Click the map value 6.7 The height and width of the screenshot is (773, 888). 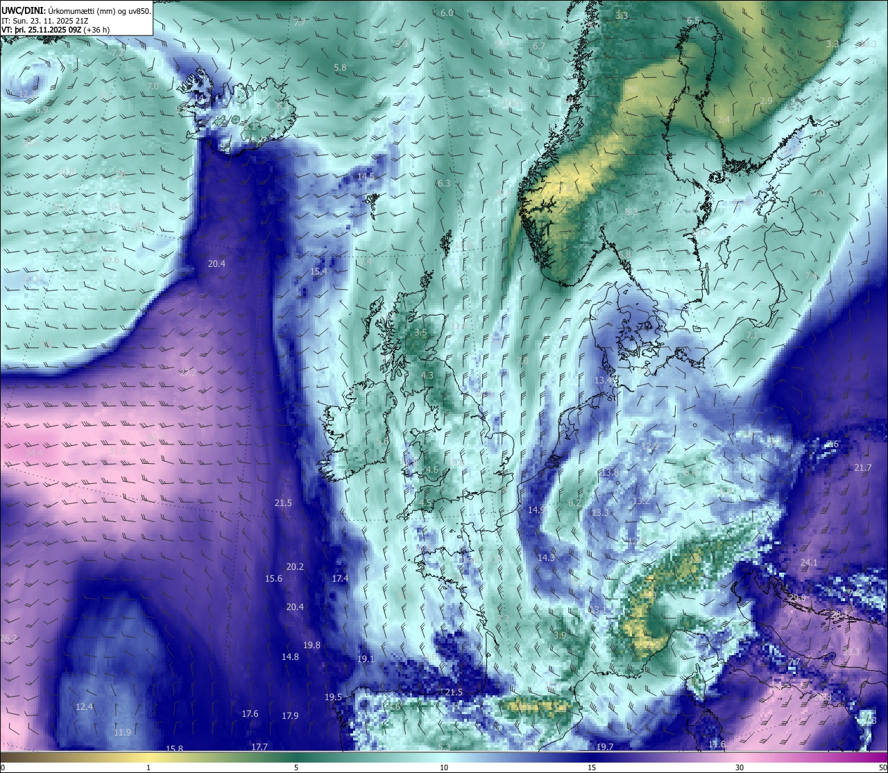[x=538, y=46]
